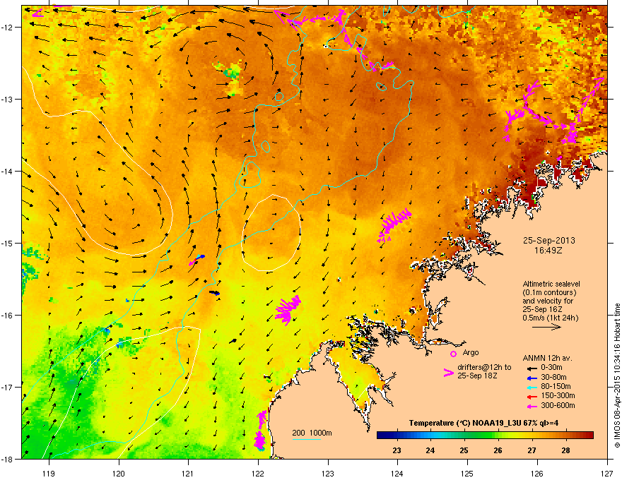Click the '0-30m' depth legend label
The height and width of the screenshot is (480, 622).
tap(552, 368)
